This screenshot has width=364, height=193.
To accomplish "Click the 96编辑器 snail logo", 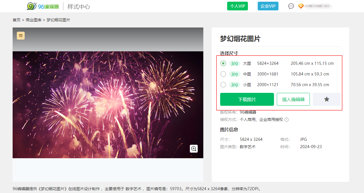I will 43,6.
